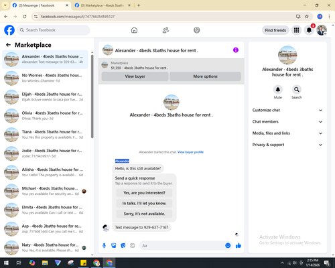This screenshot has width=335, height=268.
Task: Open the apps grid menu
Action: pyautogui.click(x=296, y=30)
